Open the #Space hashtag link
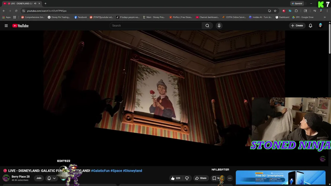 116,171
